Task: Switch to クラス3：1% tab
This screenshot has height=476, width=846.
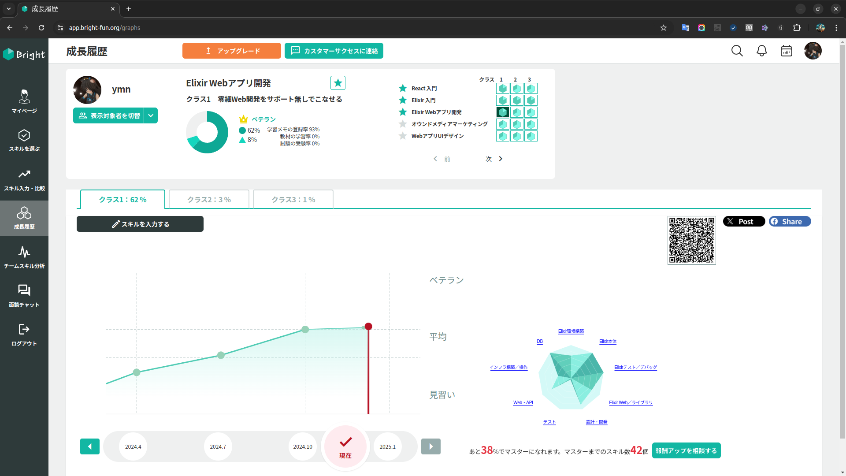Action: (x=293, y=200)
